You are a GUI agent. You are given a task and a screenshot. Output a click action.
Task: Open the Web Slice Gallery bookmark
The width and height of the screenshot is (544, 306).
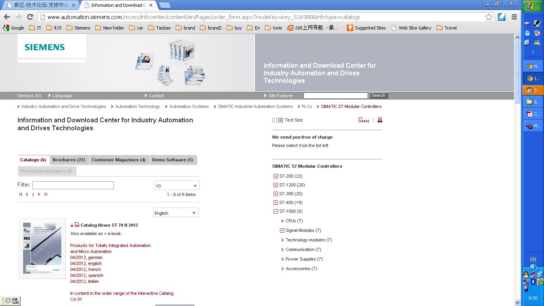point(411,28)
